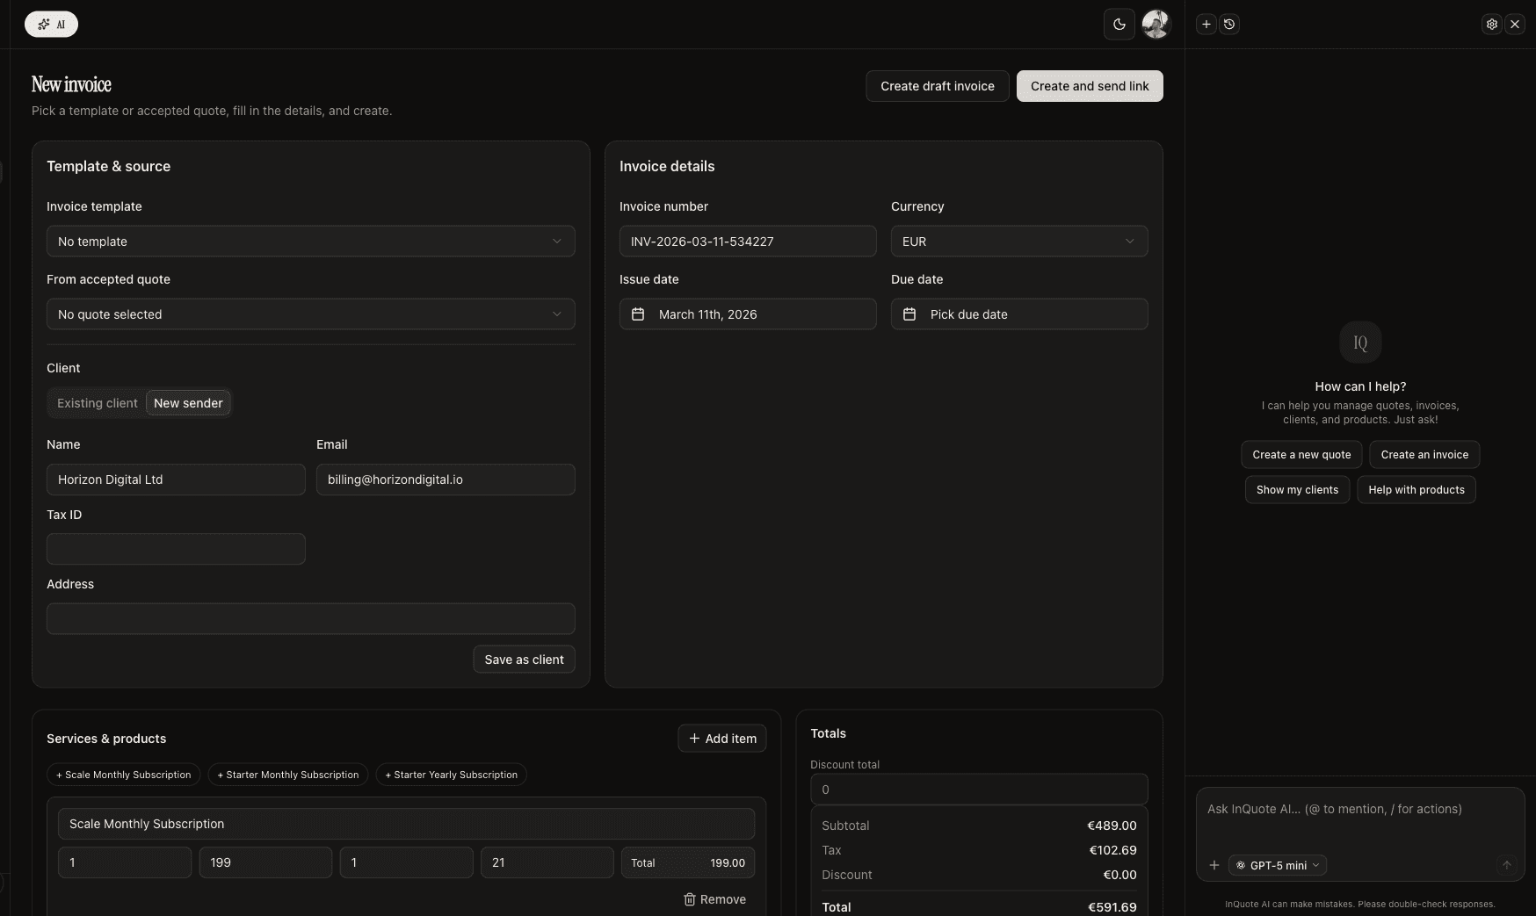1536x916 pixels.
Task: Click the IQ logo in chat panel
Action: pos(1360,343)
